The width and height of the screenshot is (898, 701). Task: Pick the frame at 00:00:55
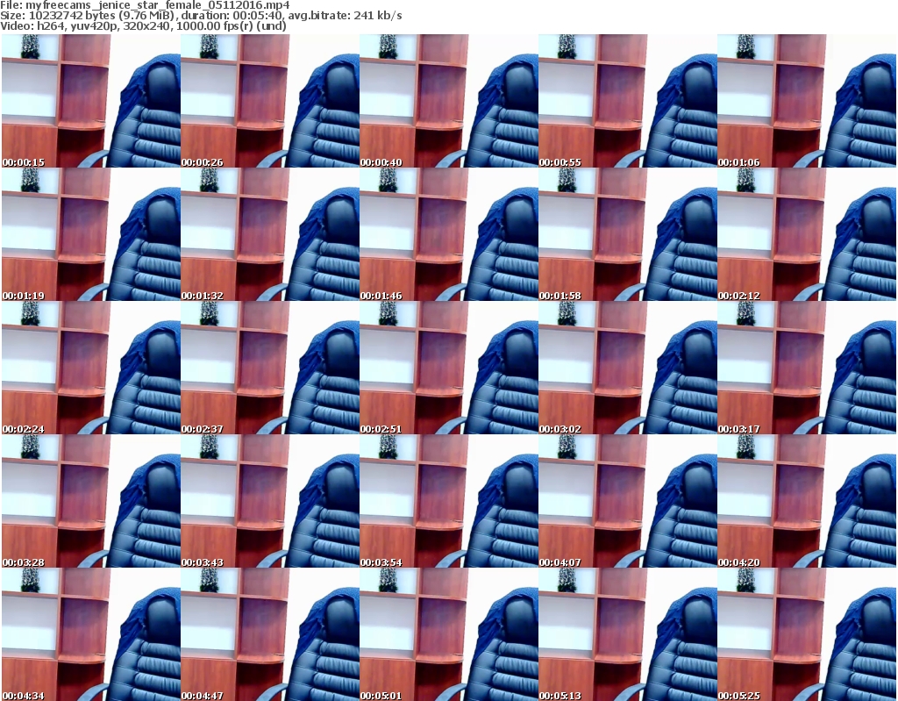click(628, 101)
